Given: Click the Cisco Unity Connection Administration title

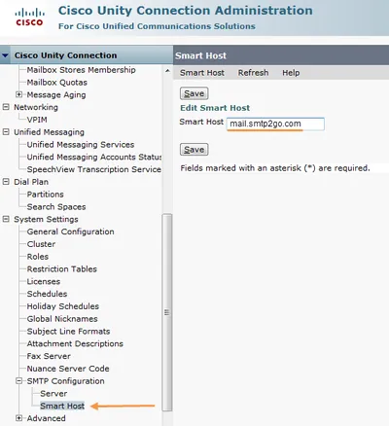Looking at the screenshot, I should (186, 11).
